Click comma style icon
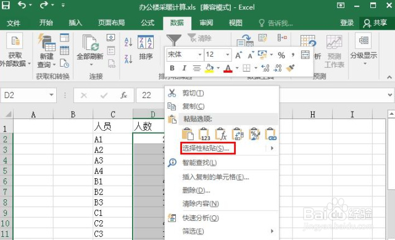The width and height of the screenshot is (395, 240). click(x=293, y=54)
